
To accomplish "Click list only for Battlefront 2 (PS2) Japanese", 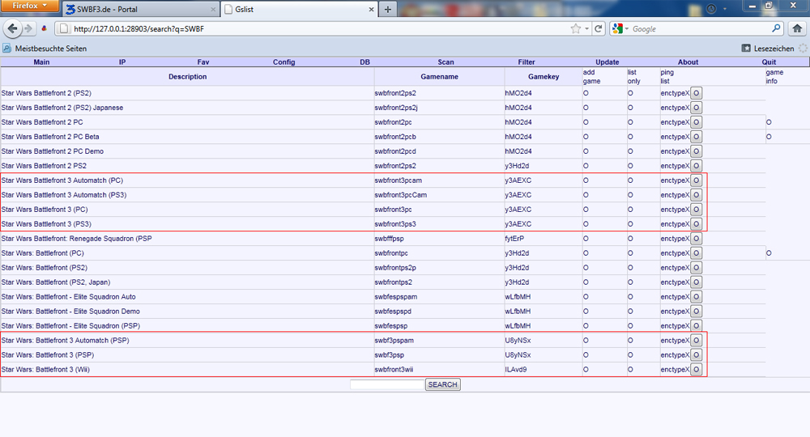I will pyautogui.click(x=630, y=108).
